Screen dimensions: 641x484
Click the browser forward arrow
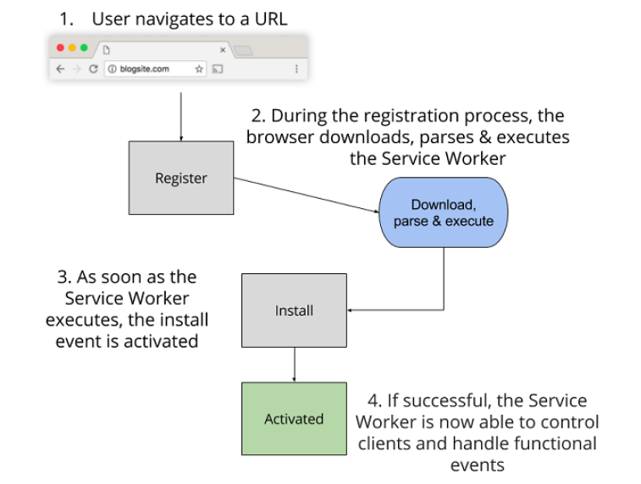(76, 69)
